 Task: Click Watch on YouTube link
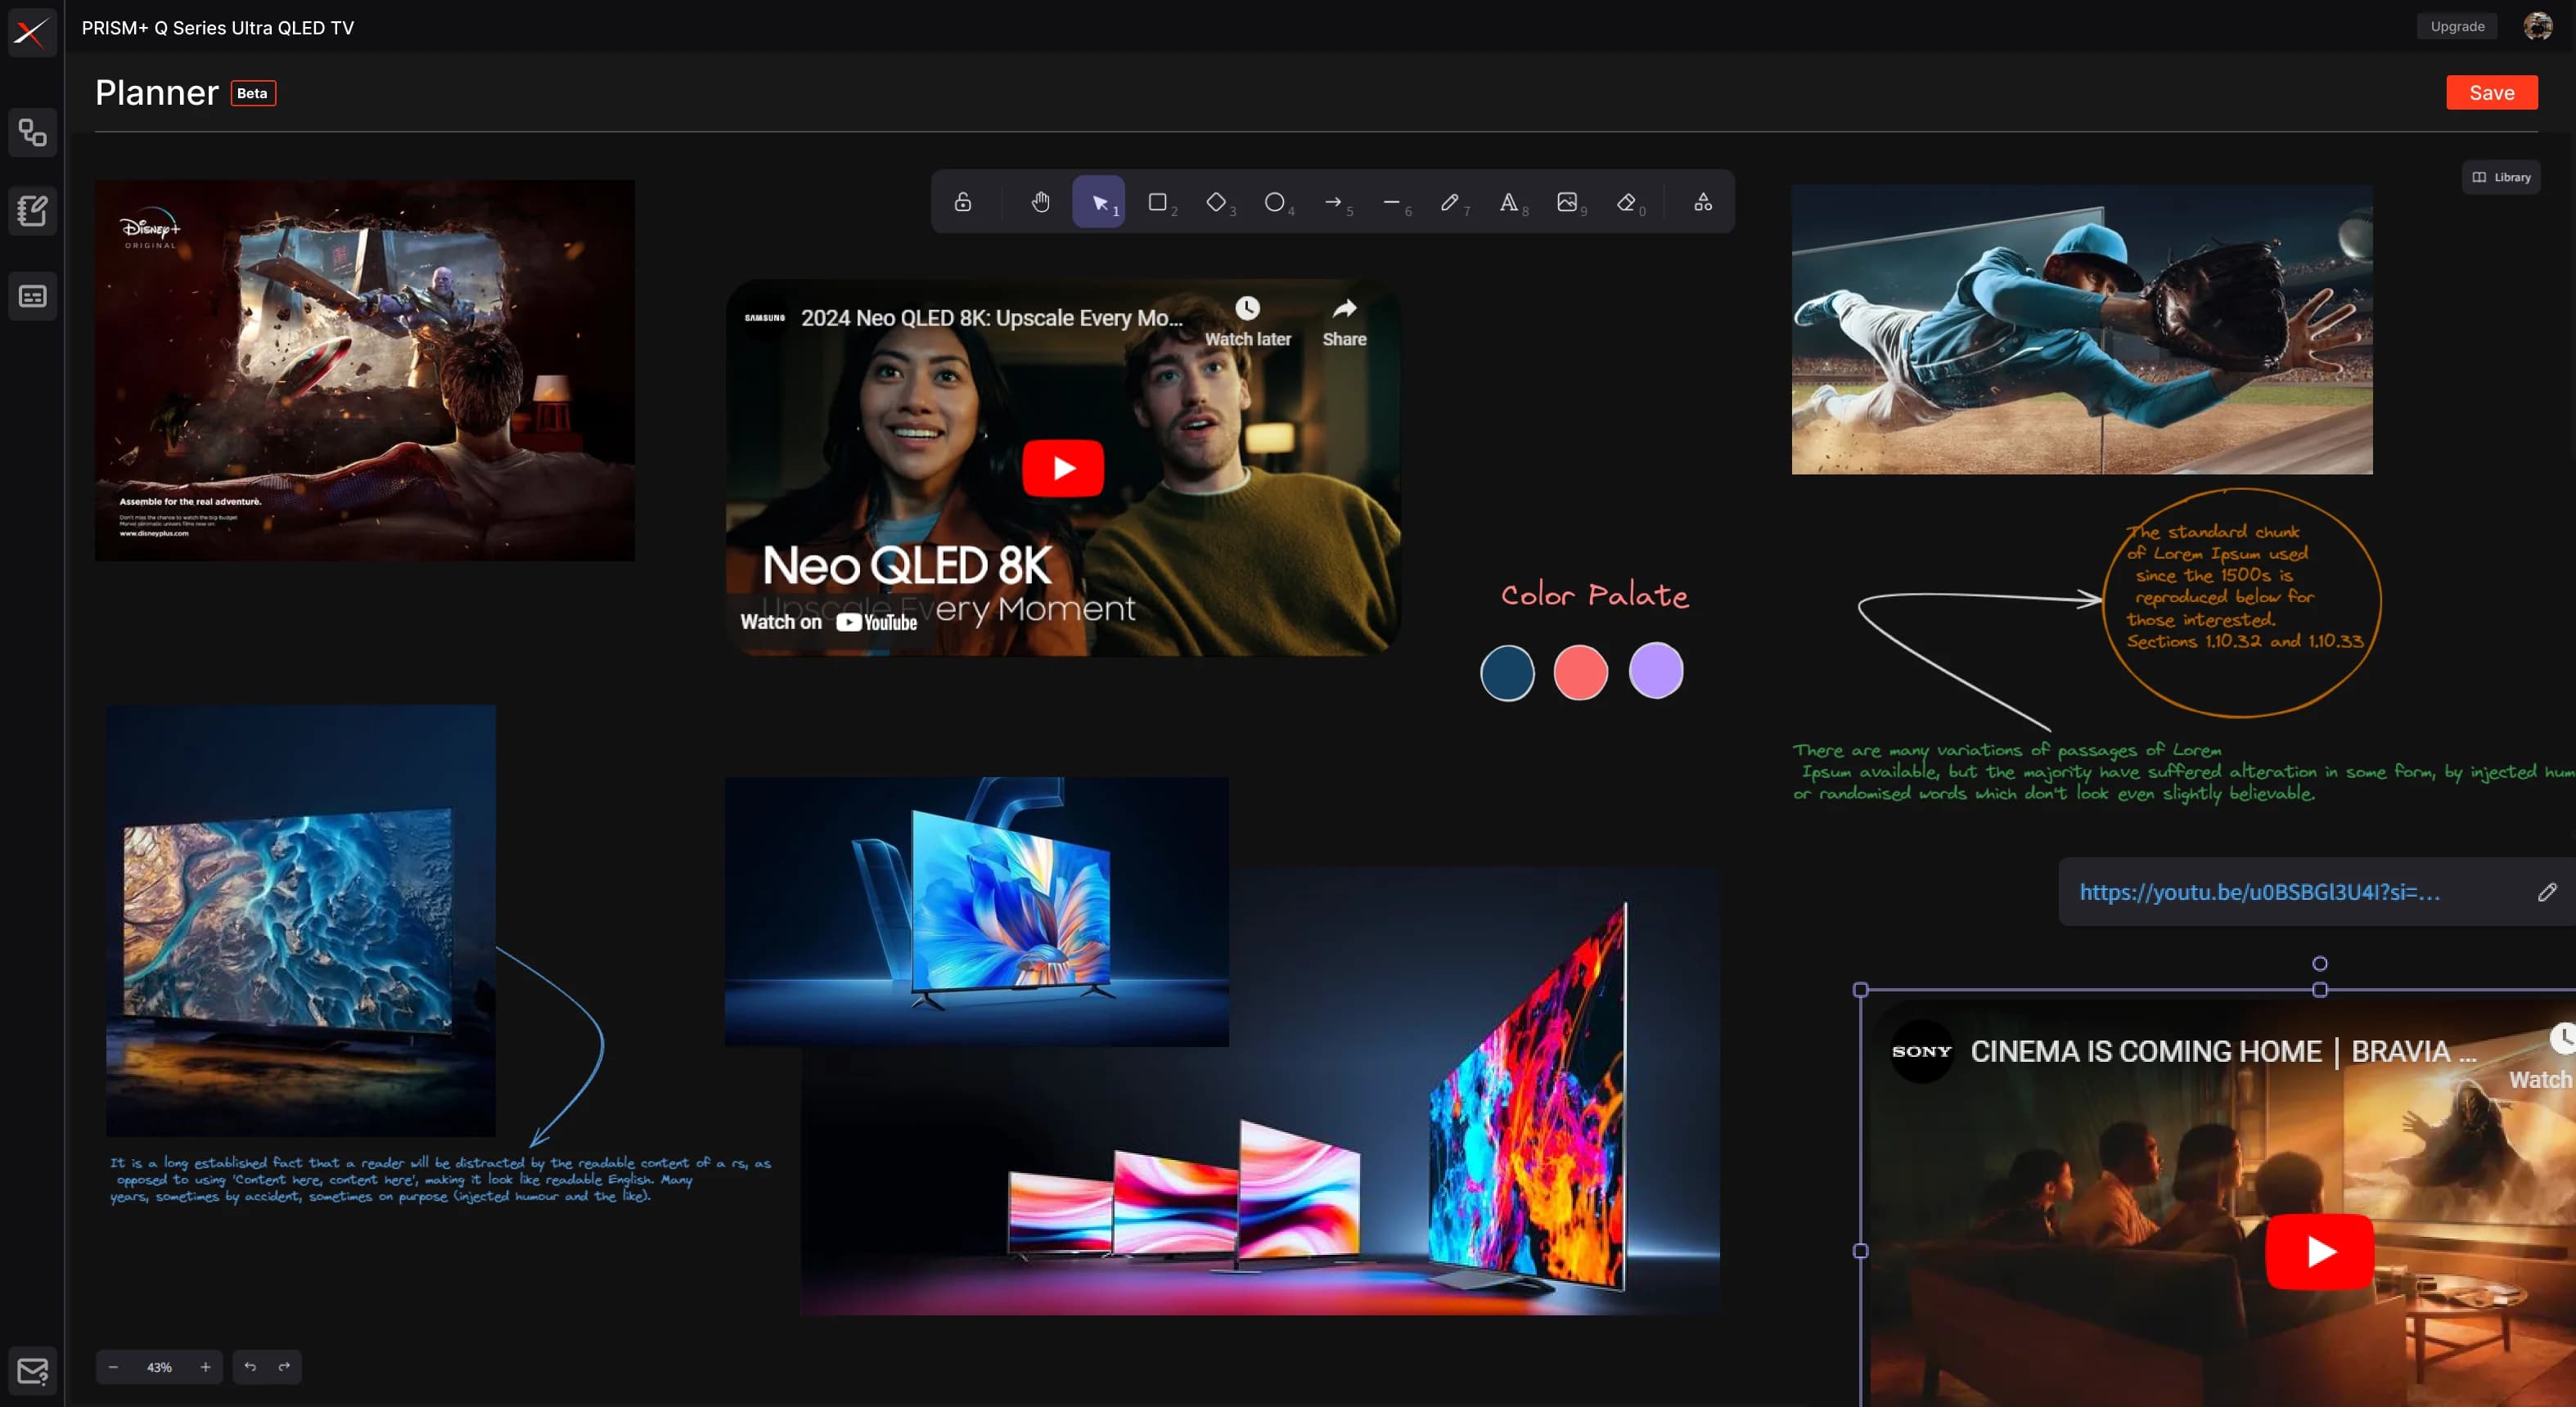tap(828, 622)
